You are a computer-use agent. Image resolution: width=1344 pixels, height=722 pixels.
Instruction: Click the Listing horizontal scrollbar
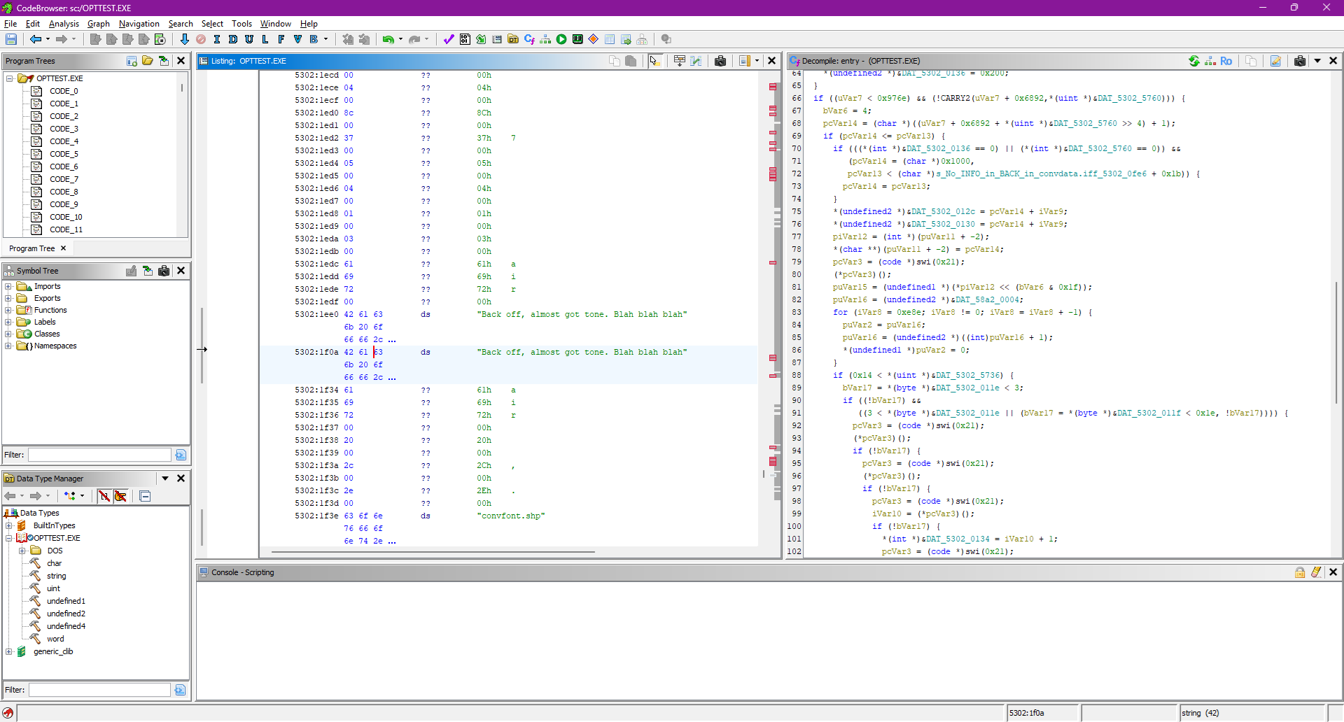tap(433, 552)
